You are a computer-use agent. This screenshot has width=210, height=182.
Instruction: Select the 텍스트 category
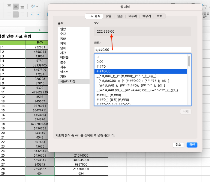pos(74,72)
